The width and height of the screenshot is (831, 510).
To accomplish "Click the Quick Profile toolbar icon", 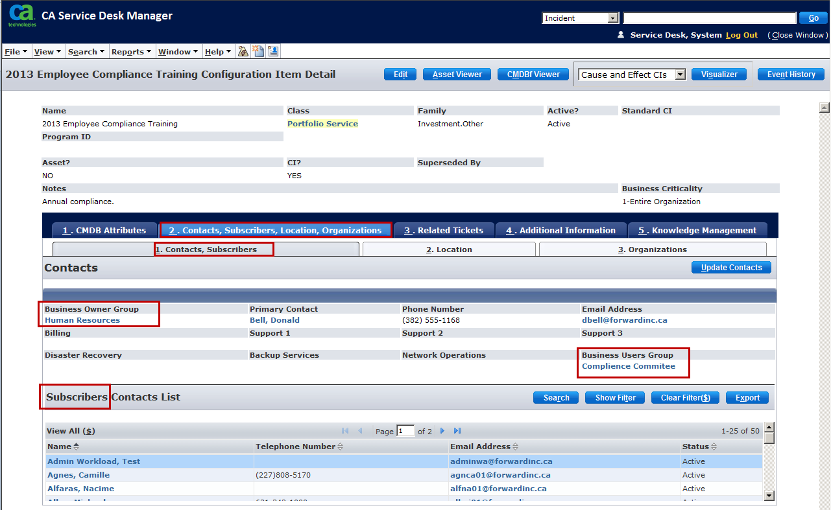I will [x=243, y=51].
